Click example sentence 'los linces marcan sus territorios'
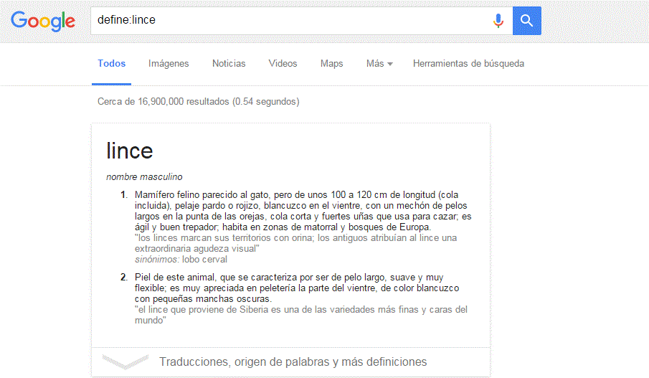This screenshot has height=378, width=649. click(296, 243)
